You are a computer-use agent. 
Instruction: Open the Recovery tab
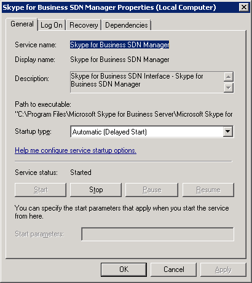(x=84, y=25)
